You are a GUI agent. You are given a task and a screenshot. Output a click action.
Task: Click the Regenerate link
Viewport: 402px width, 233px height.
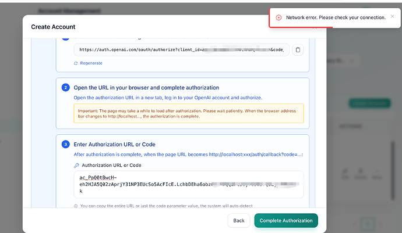91,63
